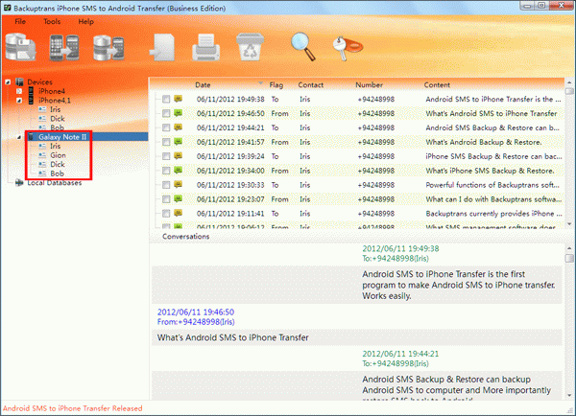Collapse the Galaxy Note II node
Viewport: 576px width, 416px height.
[x=19, y=137]
